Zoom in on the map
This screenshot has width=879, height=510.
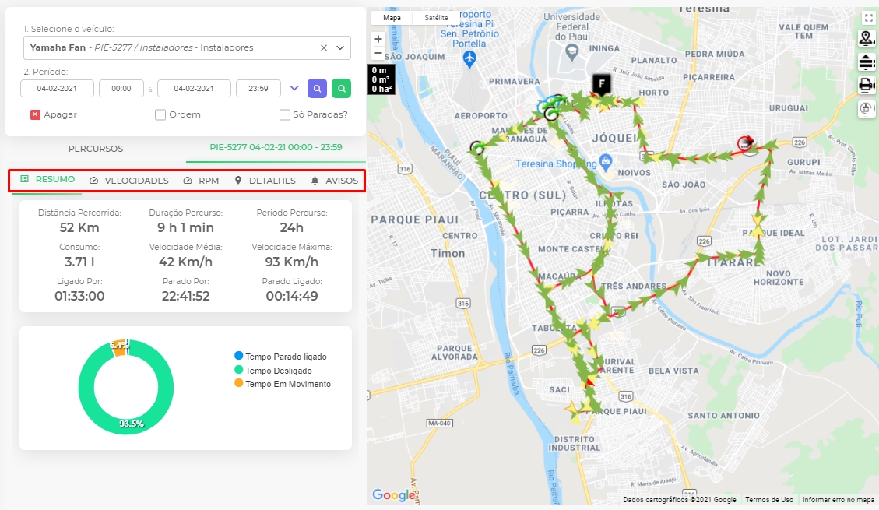(378, 39)
